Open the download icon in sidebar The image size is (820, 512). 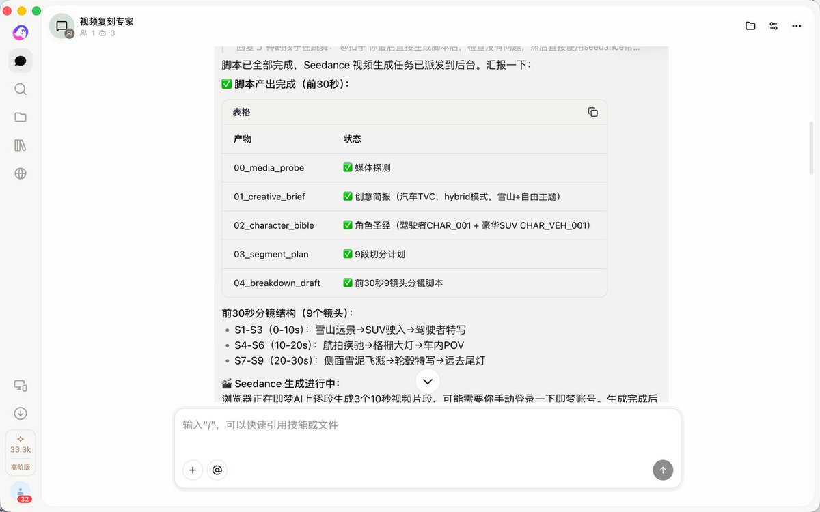pos(20,414)
